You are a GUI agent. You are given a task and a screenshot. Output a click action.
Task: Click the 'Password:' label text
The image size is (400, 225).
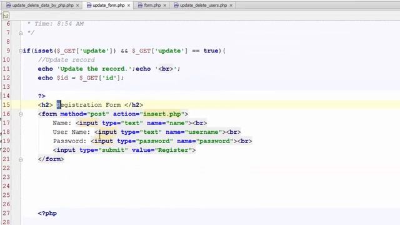(x=69, y=141)
